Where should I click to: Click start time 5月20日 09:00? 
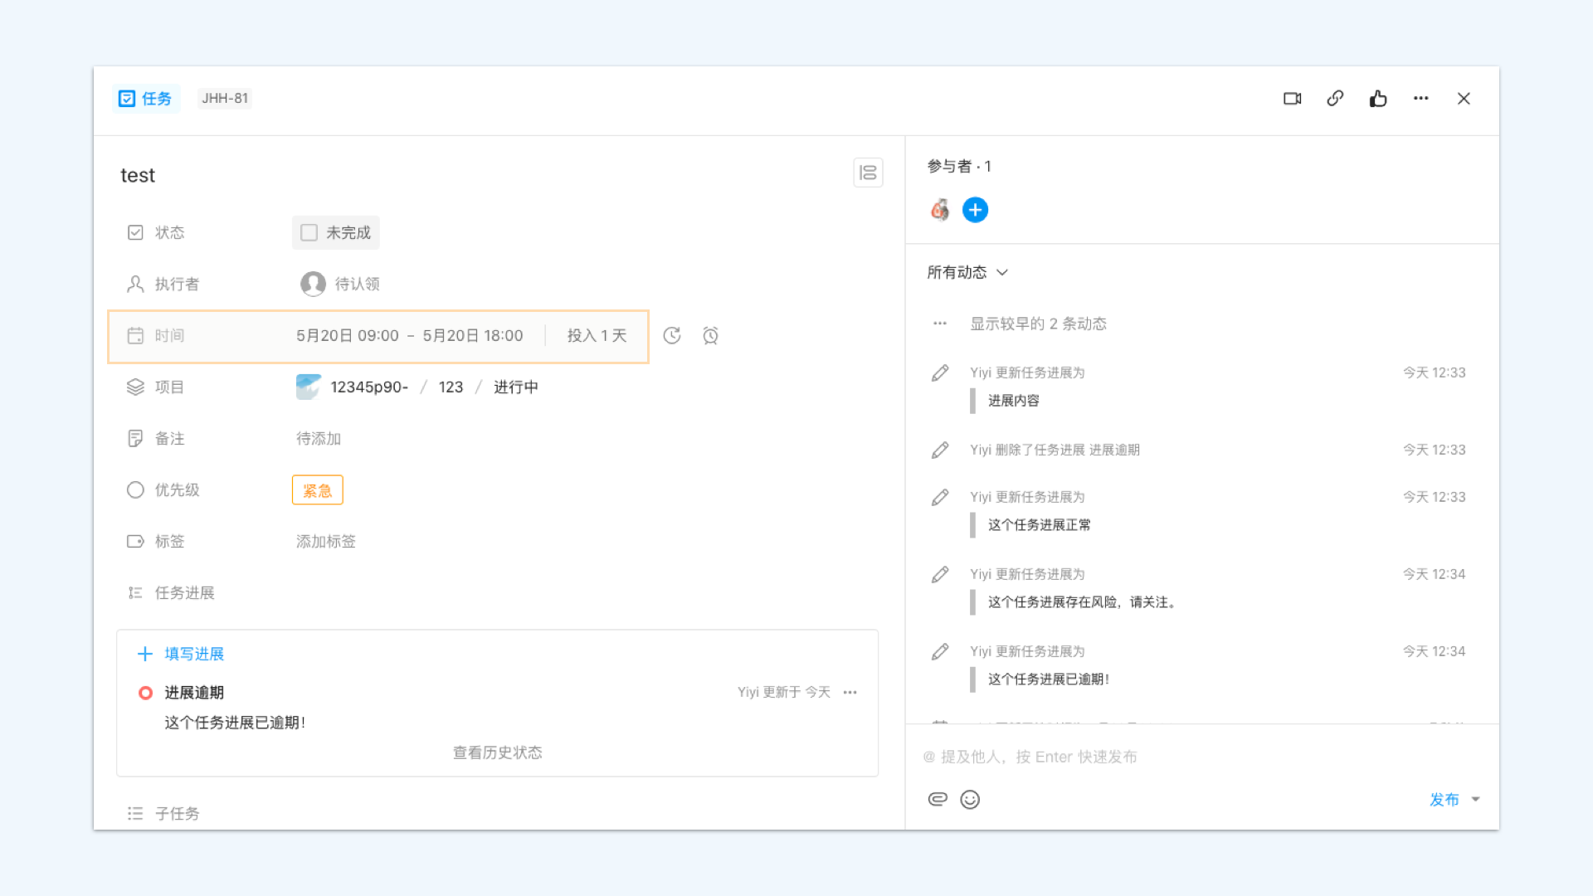(x=348, y=336)
